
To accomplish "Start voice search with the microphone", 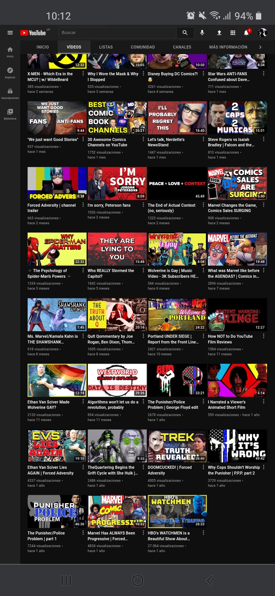I will coord(202,33).
